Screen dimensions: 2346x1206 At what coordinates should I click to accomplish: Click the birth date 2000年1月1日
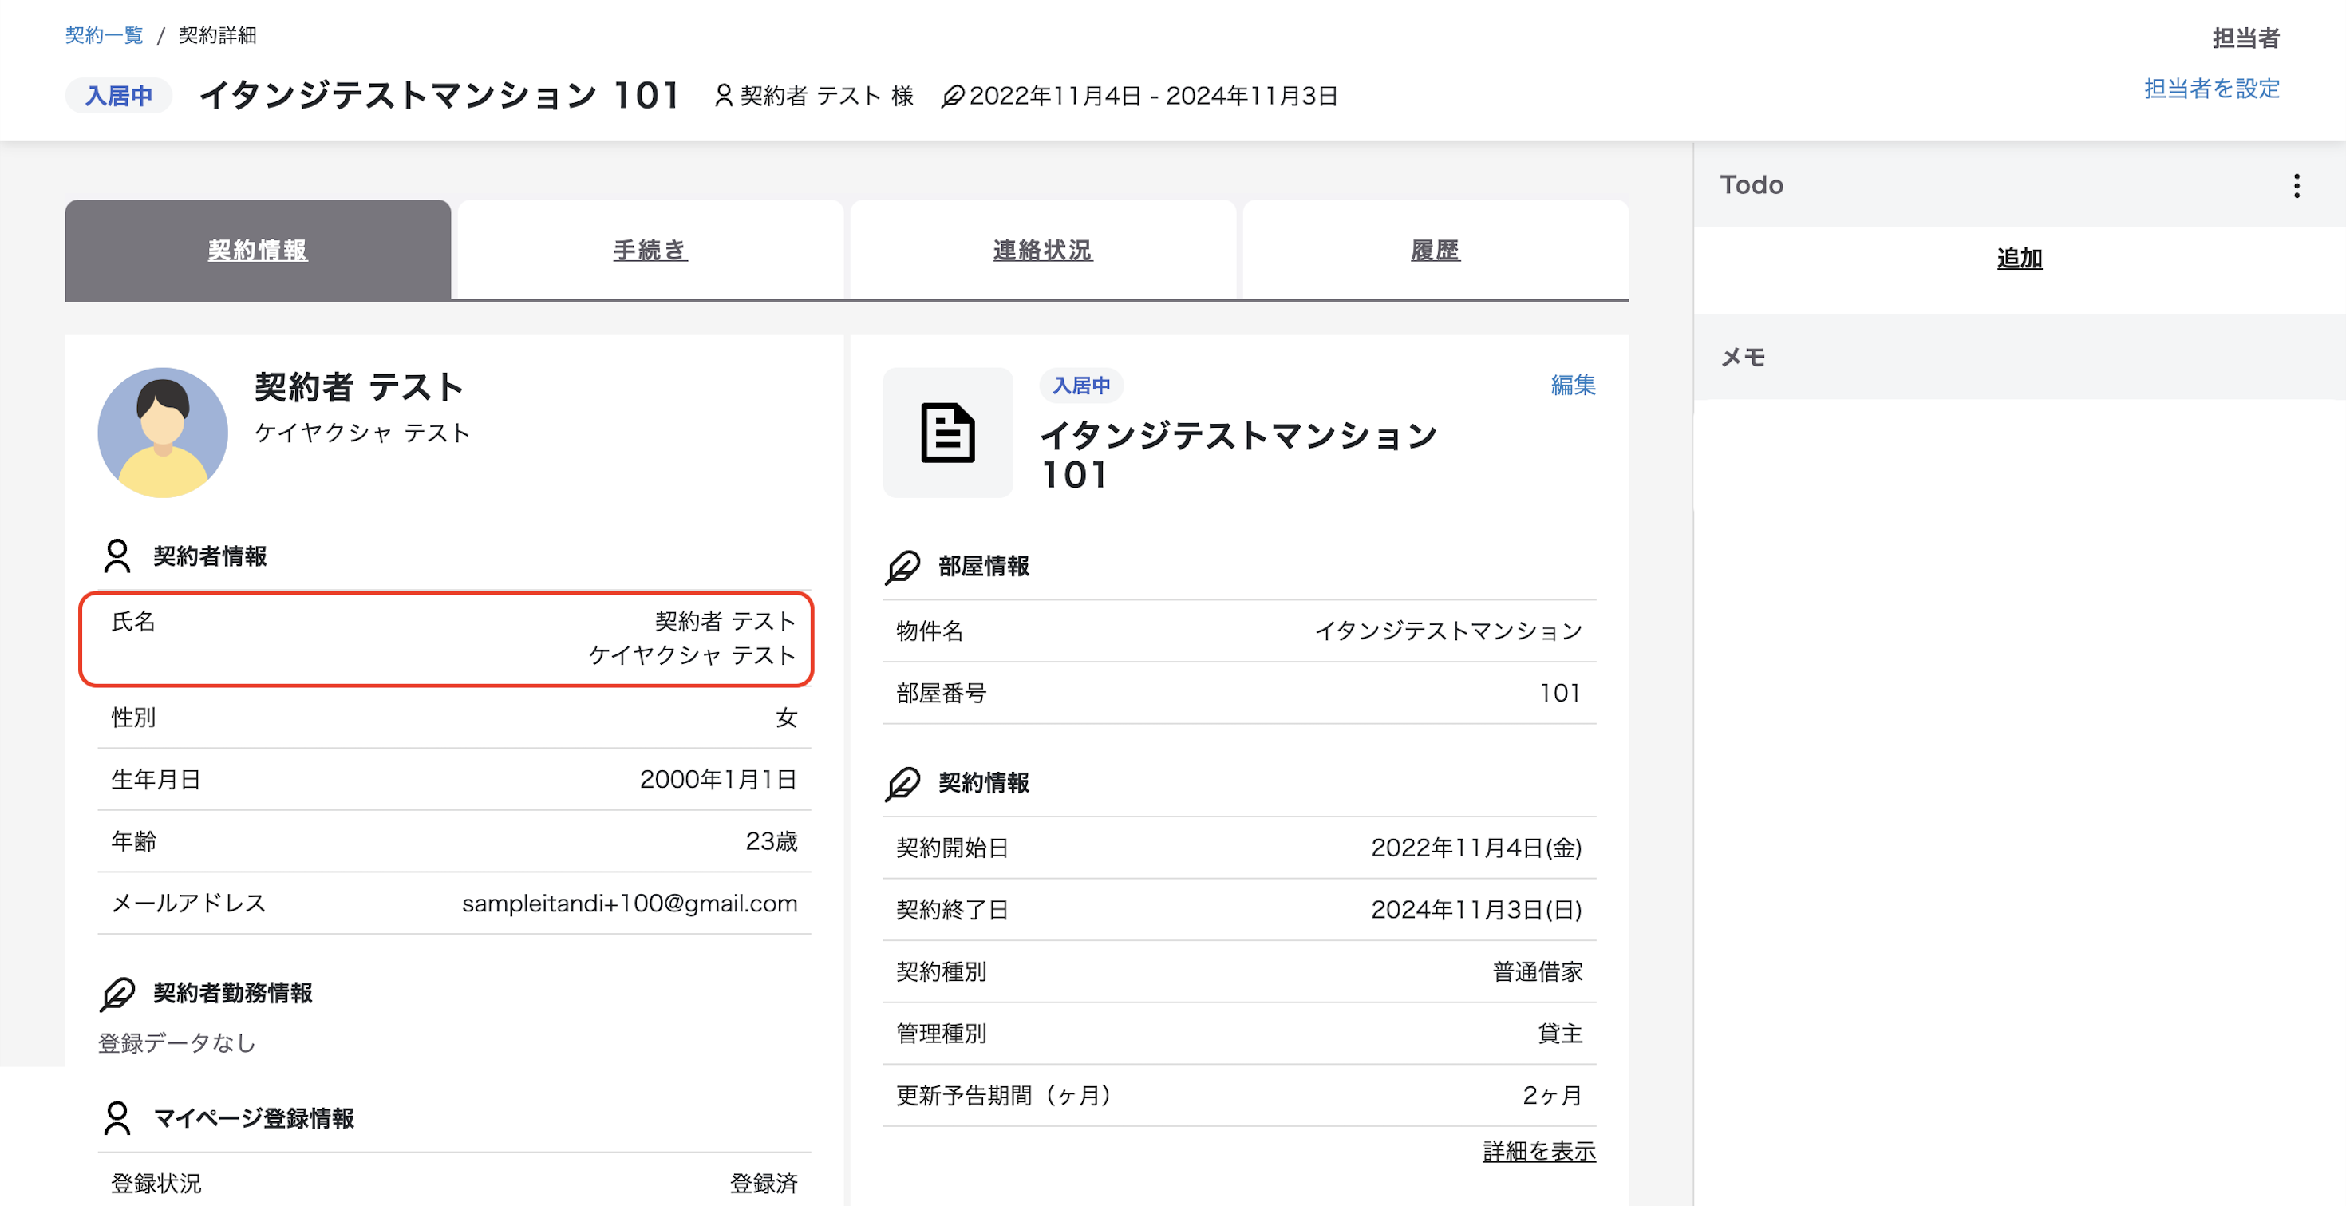click(x=718, y=780)
